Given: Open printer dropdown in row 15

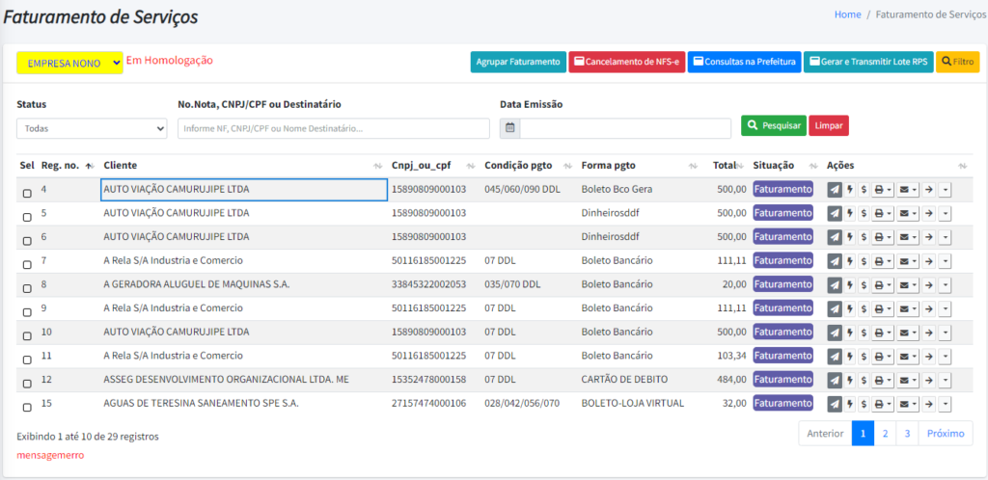Looking at the screenshot, I should tap(883, 404).
